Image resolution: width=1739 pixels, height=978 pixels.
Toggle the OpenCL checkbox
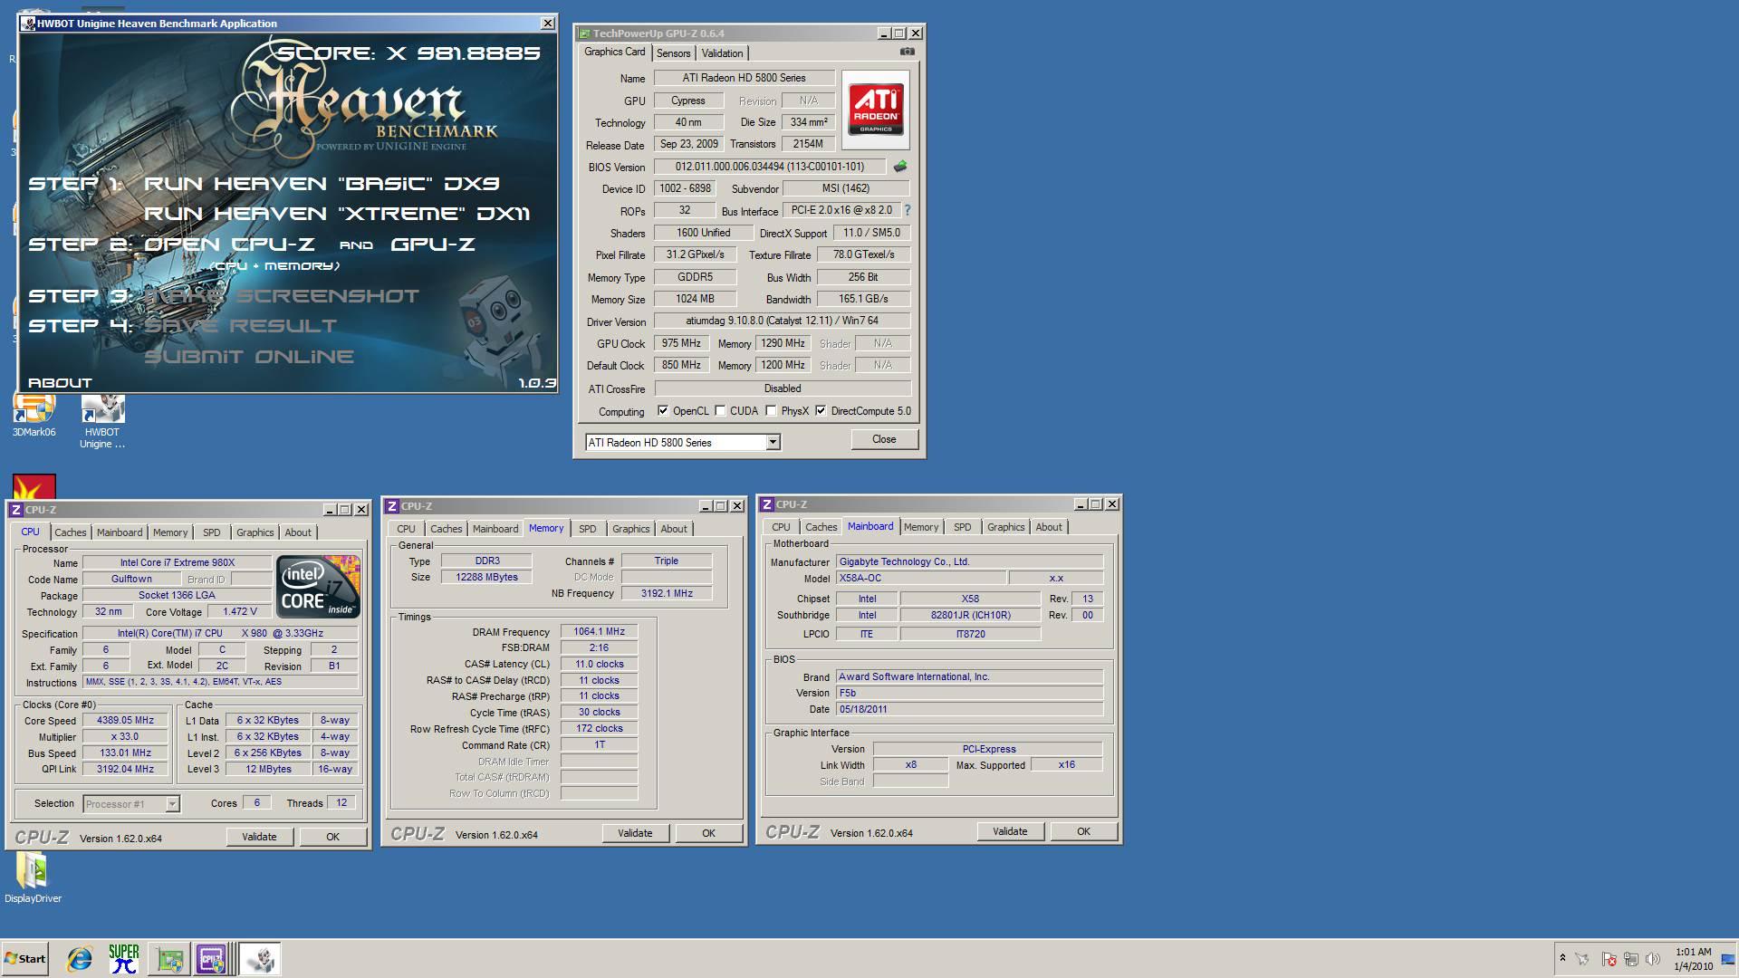click(x=663, y=411)
